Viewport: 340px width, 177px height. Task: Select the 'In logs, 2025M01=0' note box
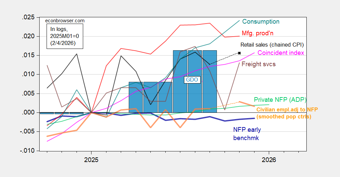[x=63, y=36]
